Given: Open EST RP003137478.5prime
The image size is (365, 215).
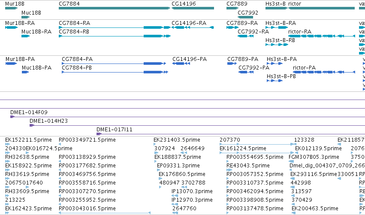Looking at the screenshot, I should (255, 209).
